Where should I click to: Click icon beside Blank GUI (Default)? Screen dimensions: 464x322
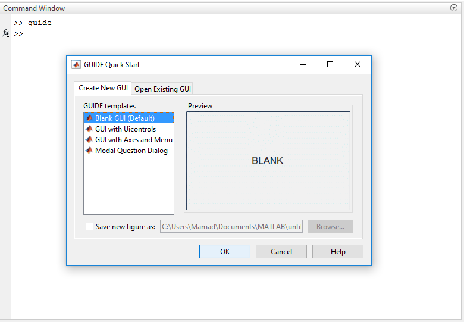[89, 118]
